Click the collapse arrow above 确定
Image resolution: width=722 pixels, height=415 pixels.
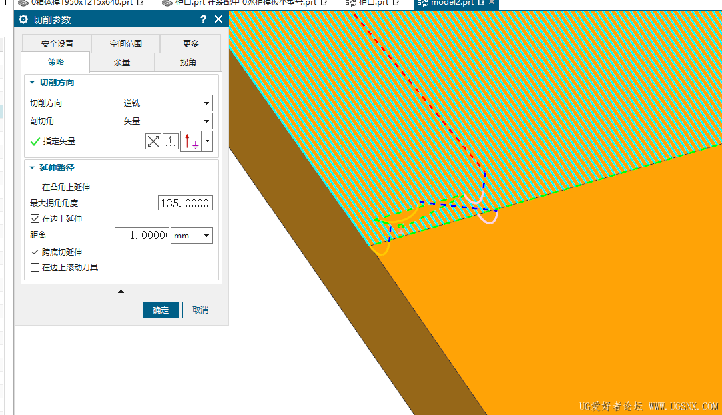(121, 291)
